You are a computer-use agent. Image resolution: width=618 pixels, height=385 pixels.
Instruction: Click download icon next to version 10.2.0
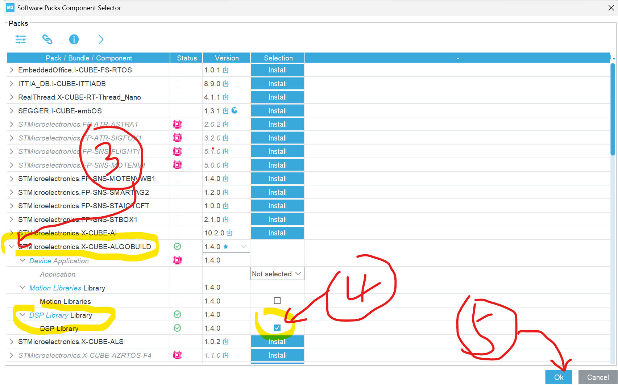(229, 233)
